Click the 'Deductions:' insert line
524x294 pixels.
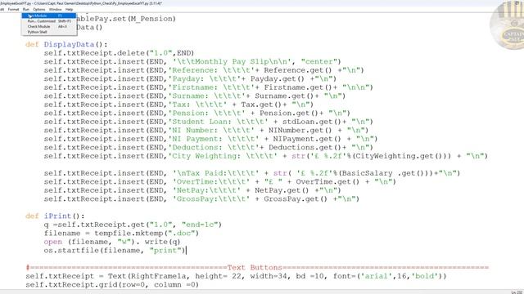(208, 147)
